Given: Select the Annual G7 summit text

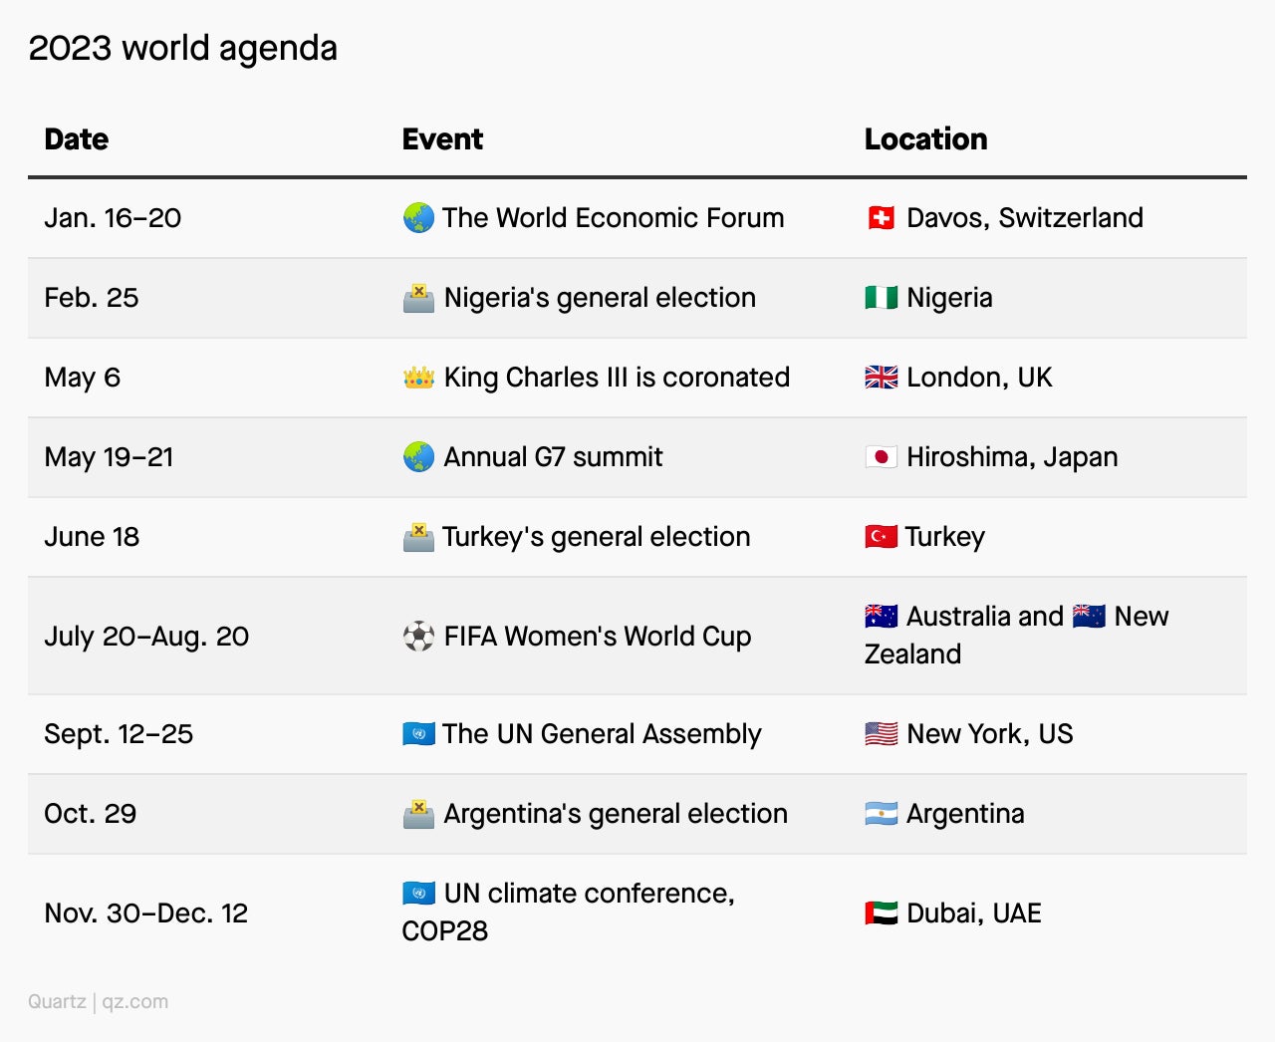Looking at the screenshot, I should coord(553,456).
